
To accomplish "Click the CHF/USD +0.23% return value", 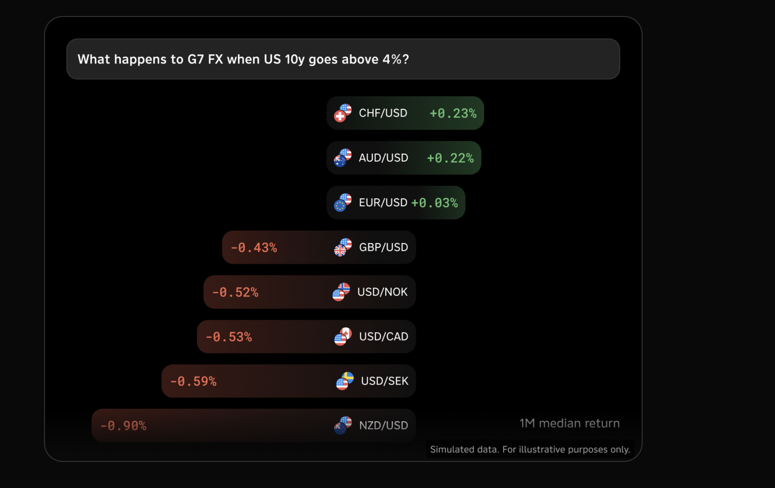I will coord(453,113).
